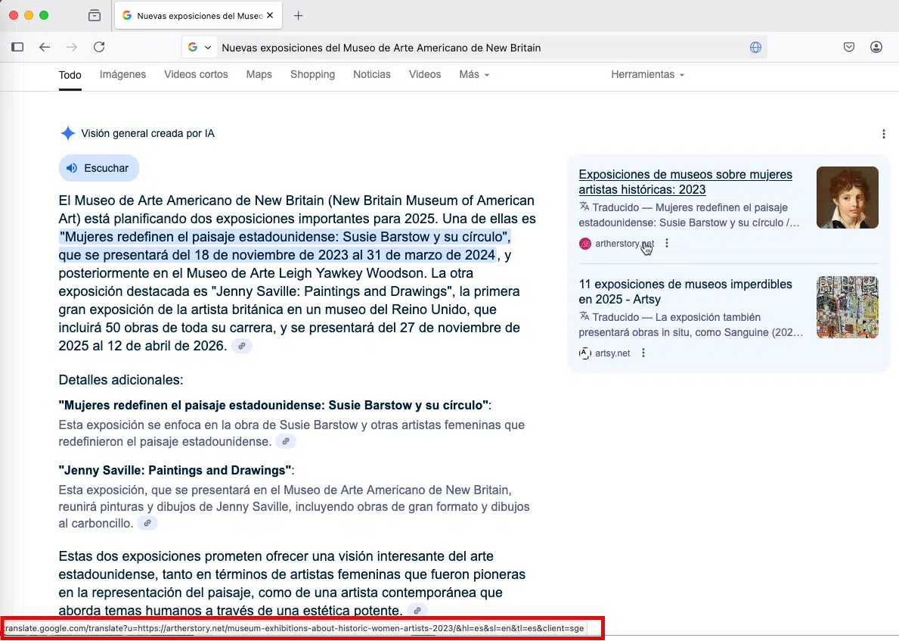The image size is (899, 641).
Task: Open Google search engine selector dropdown
Action: point(199,48)
